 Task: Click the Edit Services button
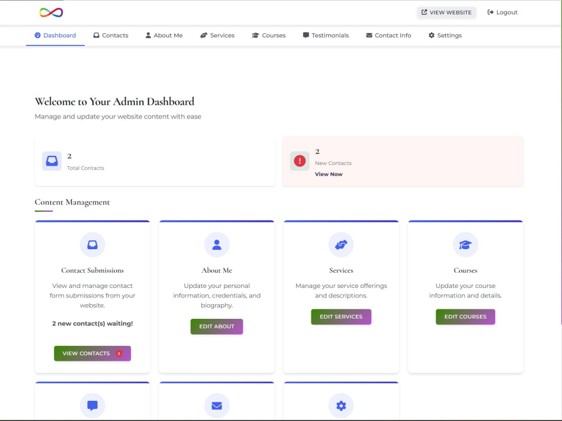(x=341, y=317)
